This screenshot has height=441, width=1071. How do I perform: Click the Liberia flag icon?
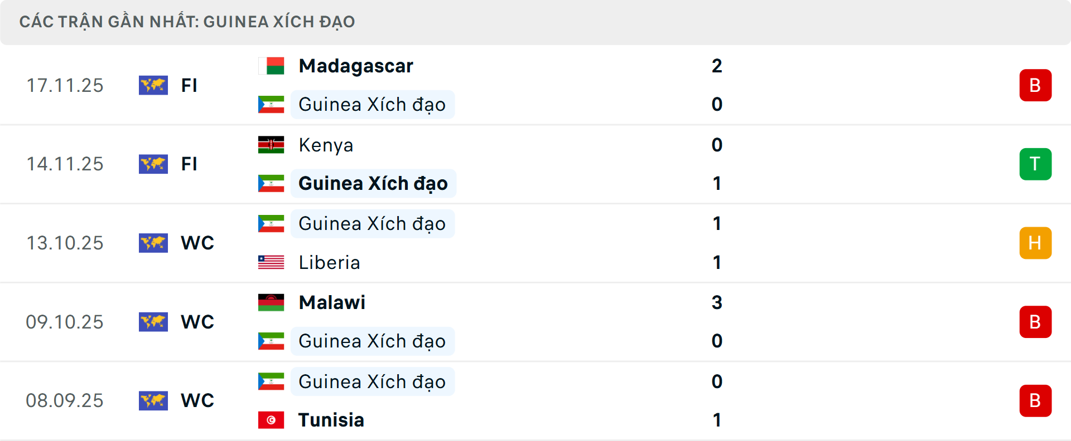(x=271, y=262)
